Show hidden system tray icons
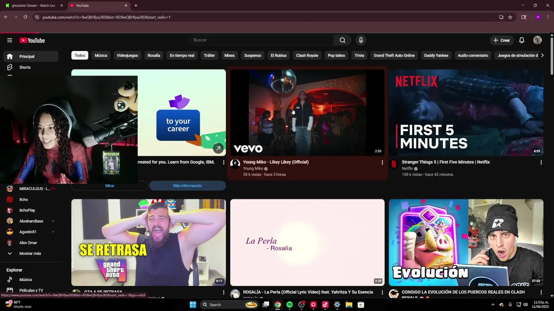This screenshot has width=554, height=311. 493,305
